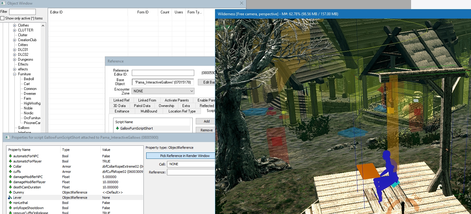Image resolution: width=471 pixels, height=214 pixels.
Task: Open the Patrol Data tab
Action: pyautogui.click(x=142, y=106)
